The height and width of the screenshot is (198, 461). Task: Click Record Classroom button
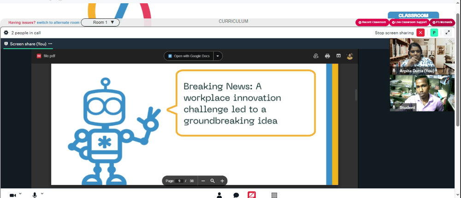pyautogui.click(x=372, y=22)
